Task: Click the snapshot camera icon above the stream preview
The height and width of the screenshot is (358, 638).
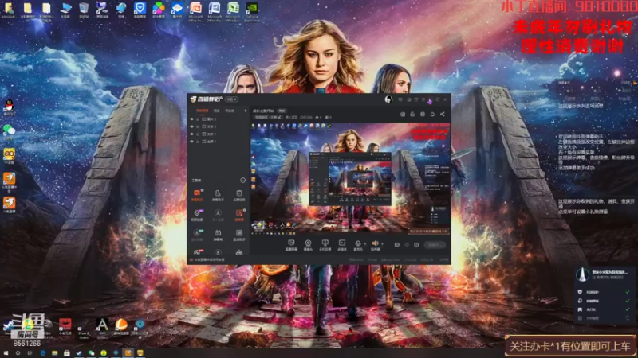Action: [403, 115]
